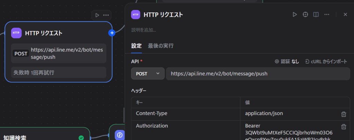Open the ellipsis menu above the HTTP node
The image size is (354, 140).
(x=106, y=15)
